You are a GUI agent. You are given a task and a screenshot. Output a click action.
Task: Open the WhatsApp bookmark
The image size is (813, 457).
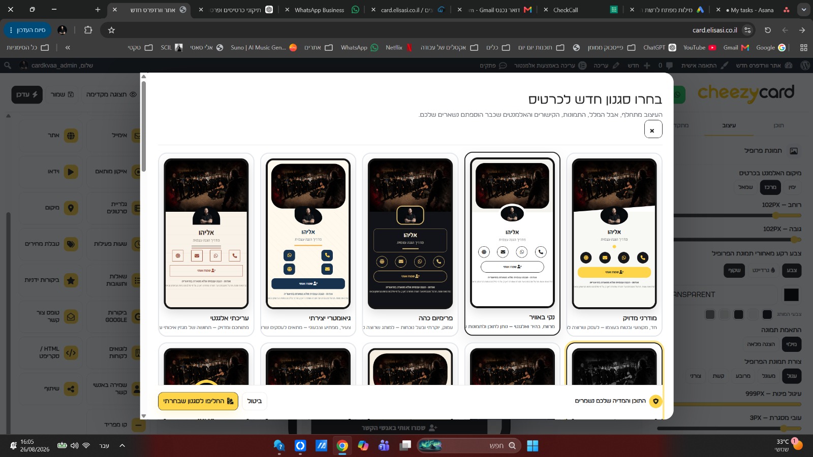(x=359, y=48)
